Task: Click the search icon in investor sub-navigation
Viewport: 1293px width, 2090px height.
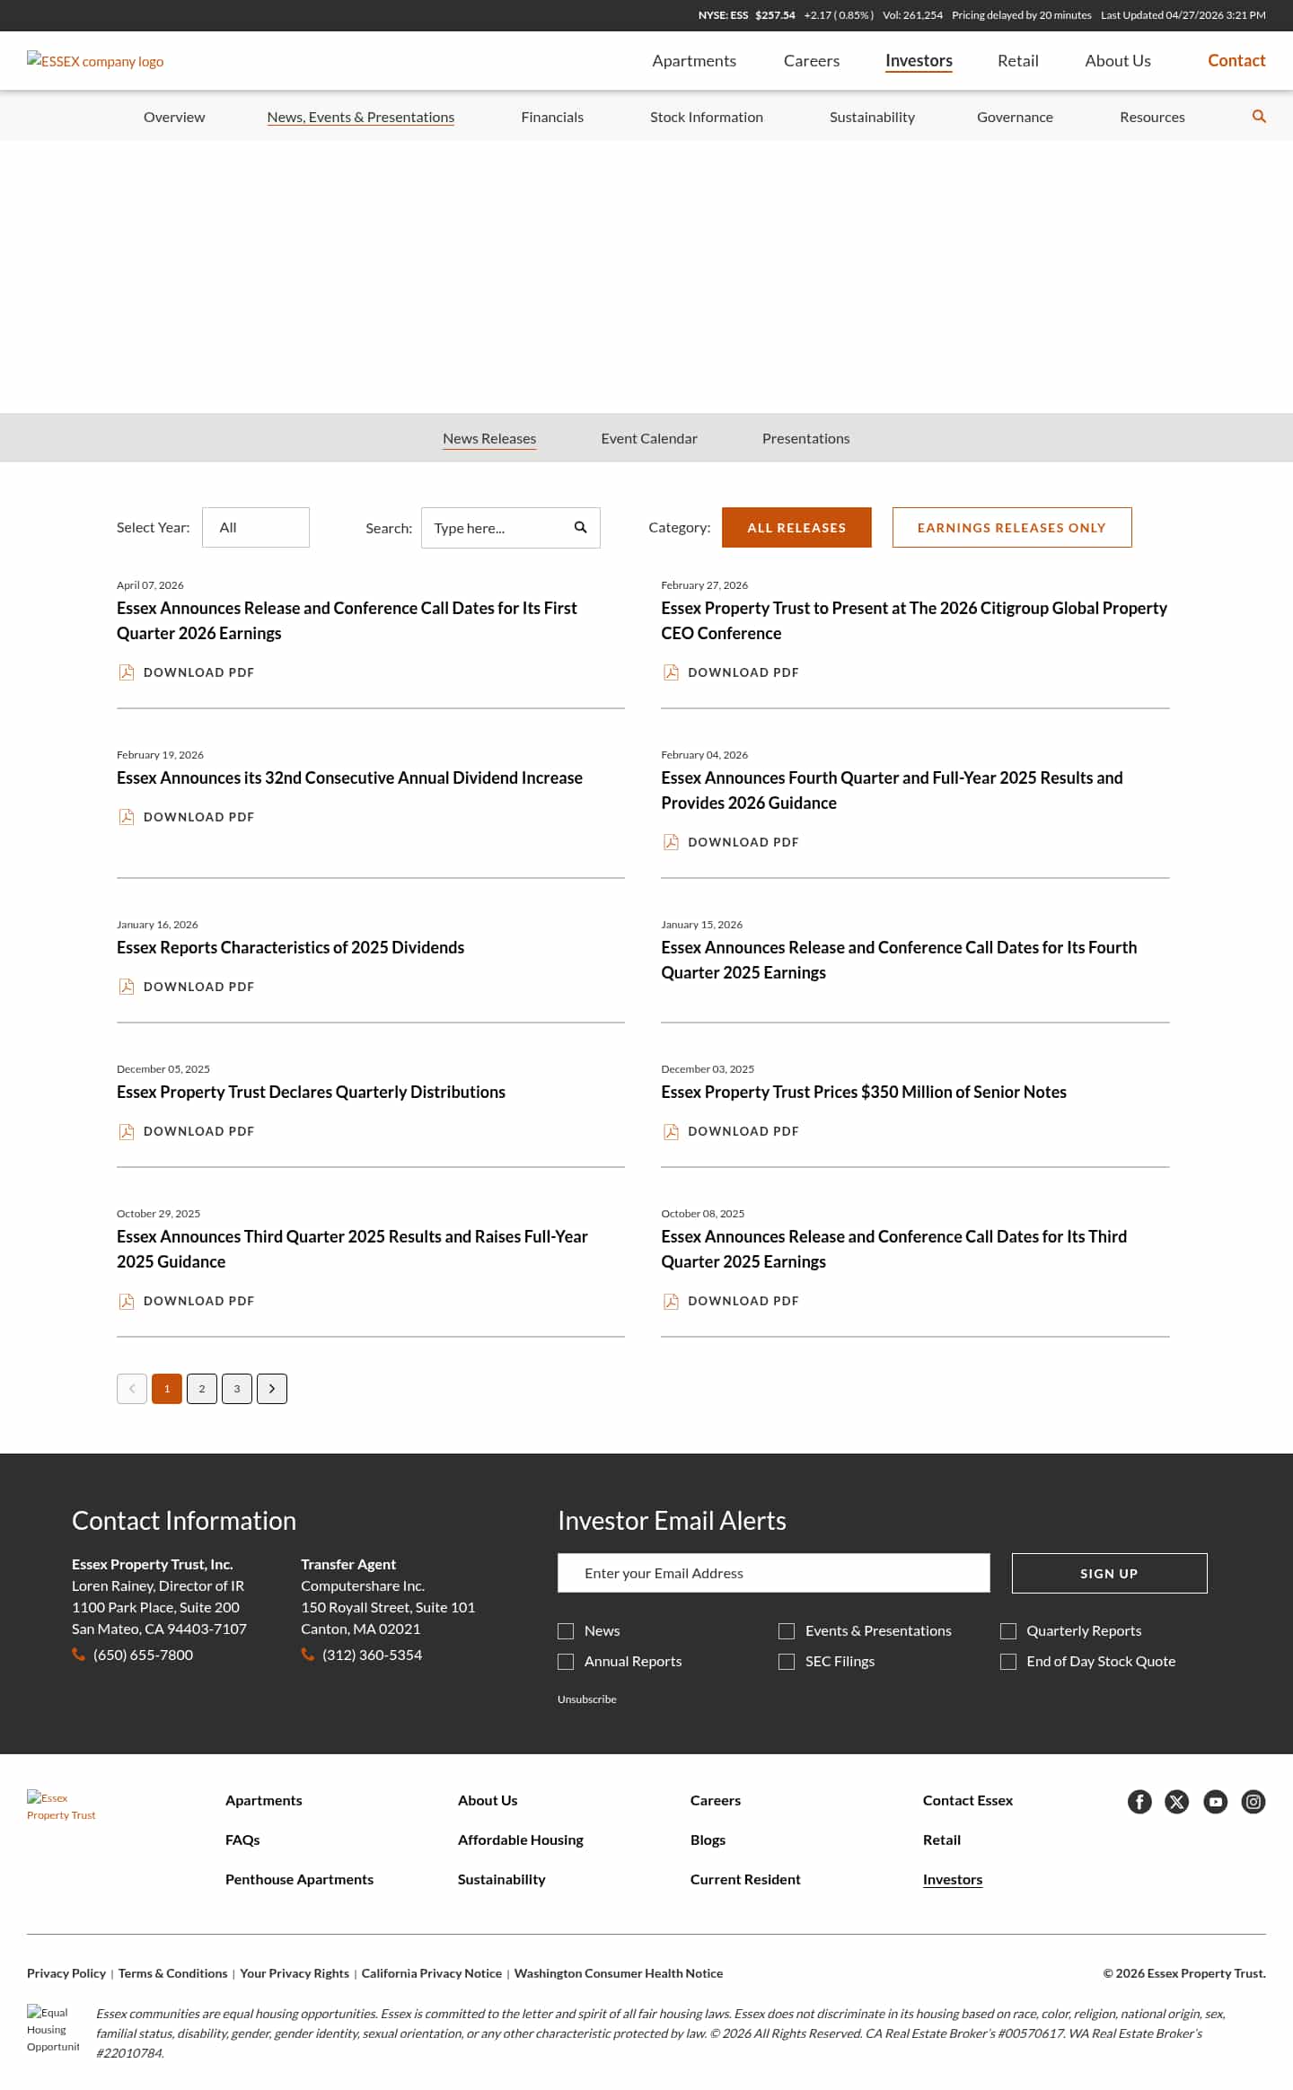Action: coord(1259,117)
